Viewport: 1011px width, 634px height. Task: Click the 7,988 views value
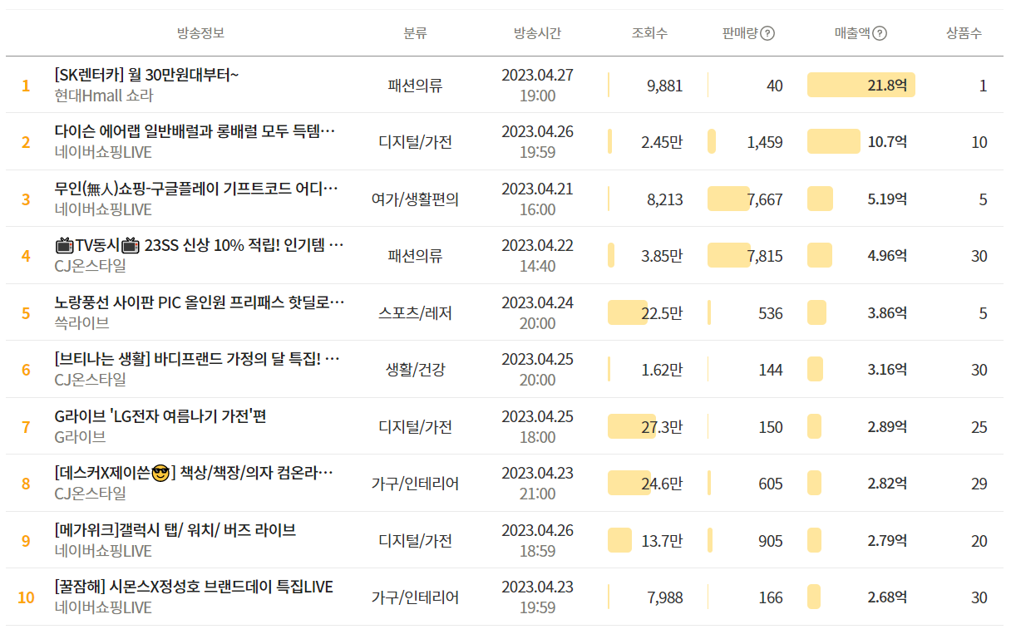(664, 597)
